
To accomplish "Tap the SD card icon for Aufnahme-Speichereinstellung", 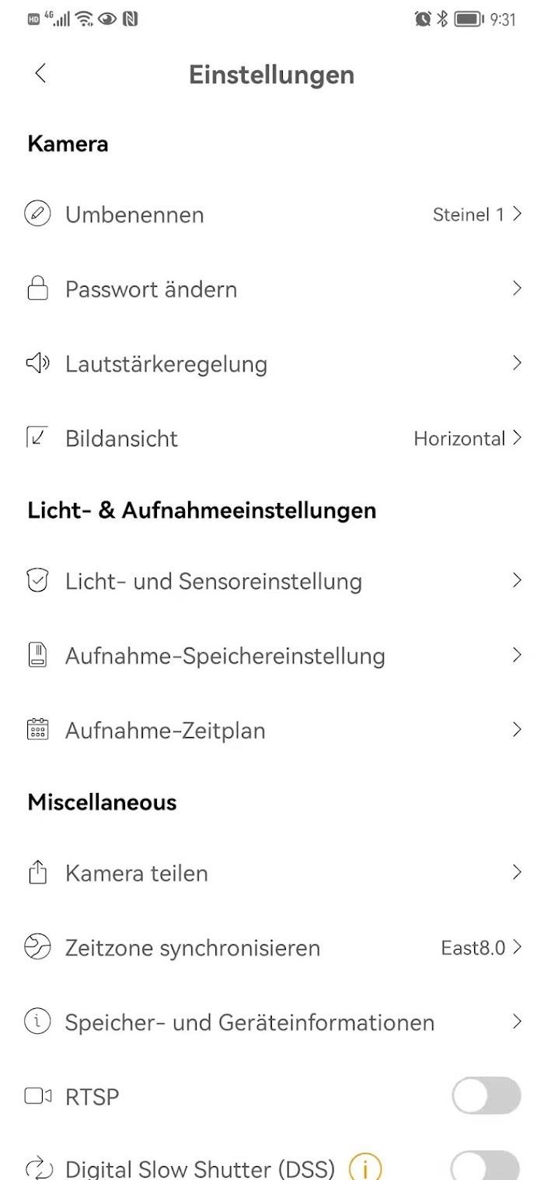I will point(37,655).
